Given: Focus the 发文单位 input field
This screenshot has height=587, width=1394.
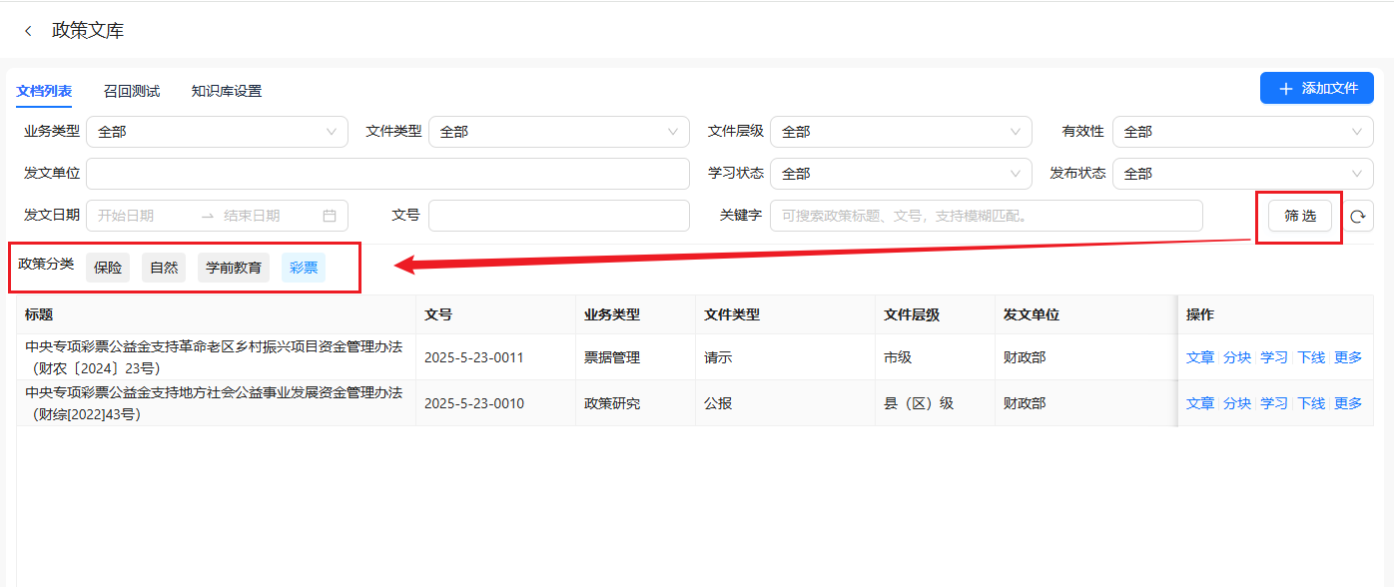Looking at the screenshot, I should coord(387,174).
